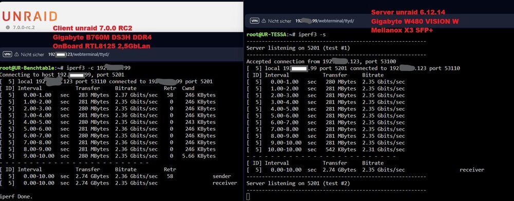Click the 'iperf3 -c' command in the left terminal

pyautogui.click(x=80, y=68)
